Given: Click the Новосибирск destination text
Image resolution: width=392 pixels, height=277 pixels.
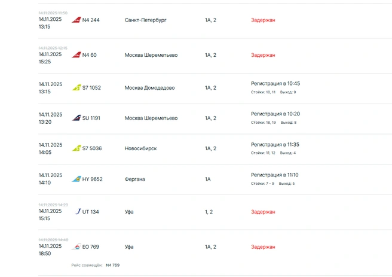Looking at the screenshot, I should 141,148.
